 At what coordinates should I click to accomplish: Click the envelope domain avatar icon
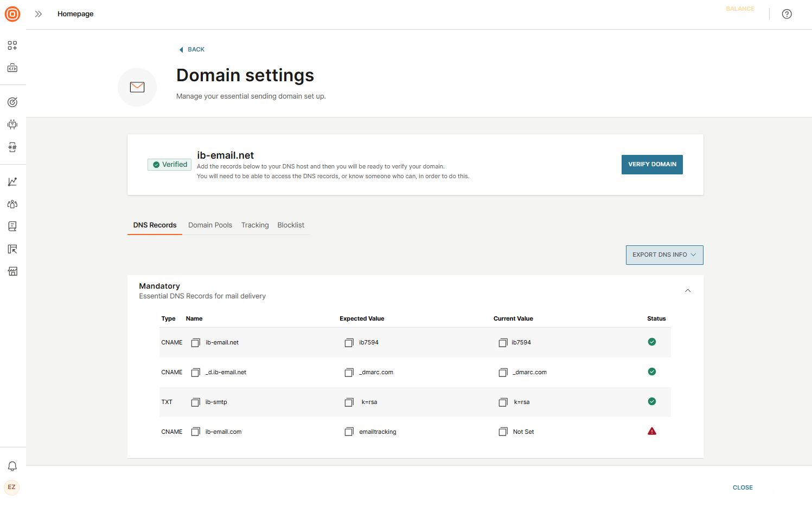click(137, 87)
